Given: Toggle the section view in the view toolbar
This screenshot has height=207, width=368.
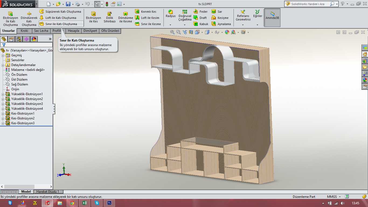Looking at the screenshot, I should pyautogui.click(x=191, y=32).
